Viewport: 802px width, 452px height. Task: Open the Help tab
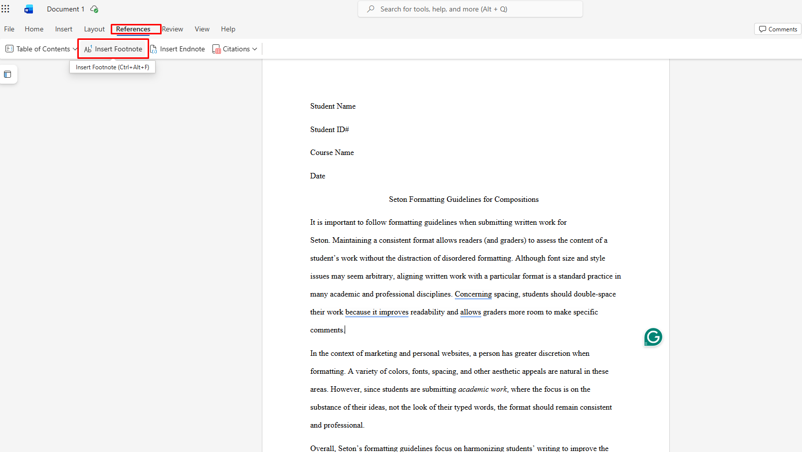point(228,29)
